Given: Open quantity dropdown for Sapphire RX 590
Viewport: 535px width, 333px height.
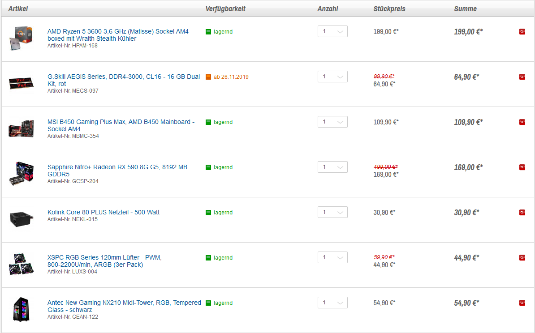Looking at the screenshot, I should pos(332,167).
